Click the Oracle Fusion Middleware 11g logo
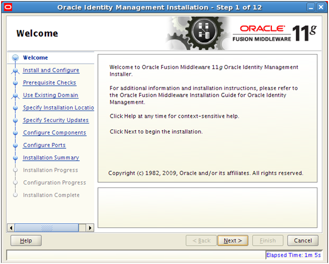 [x=275, y=33]
